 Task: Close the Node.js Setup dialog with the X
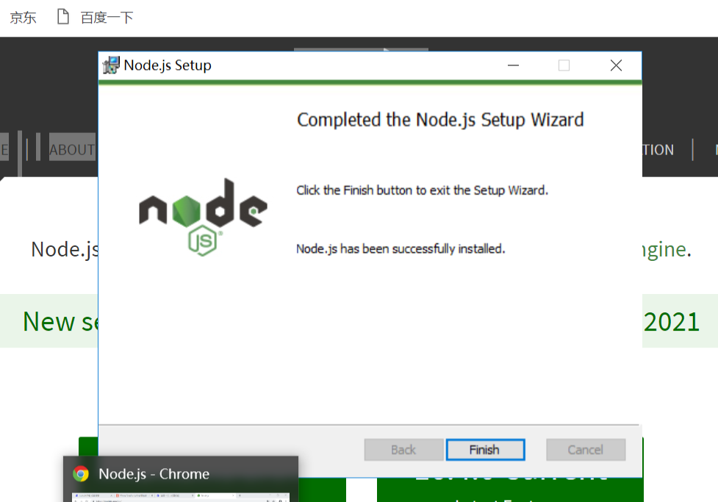616,65
